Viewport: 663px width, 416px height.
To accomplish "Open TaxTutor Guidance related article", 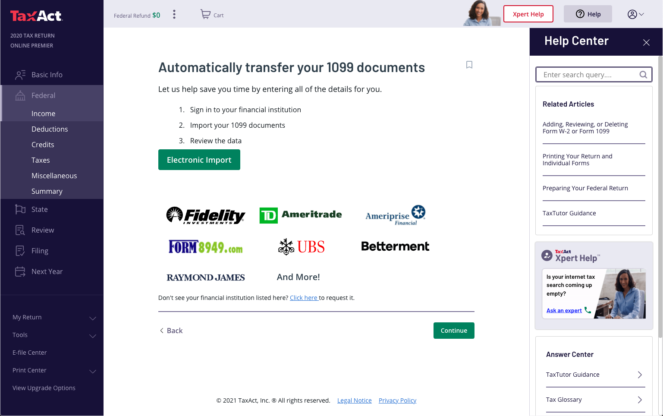I will [x=569, y=213].
